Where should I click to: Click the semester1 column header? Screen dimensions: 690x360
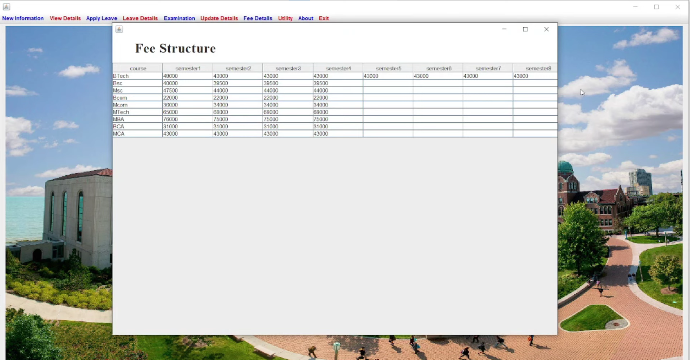pos(187,68)
